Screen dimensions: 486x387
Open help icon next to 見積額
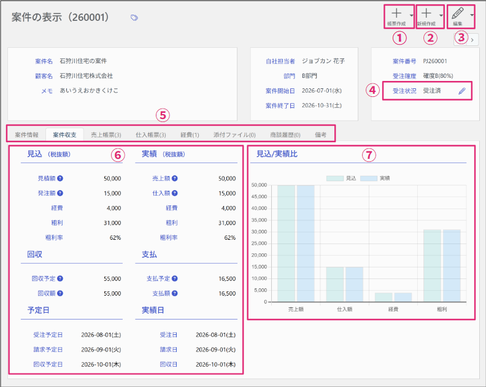pyautogui.click(x=60, y=178)
